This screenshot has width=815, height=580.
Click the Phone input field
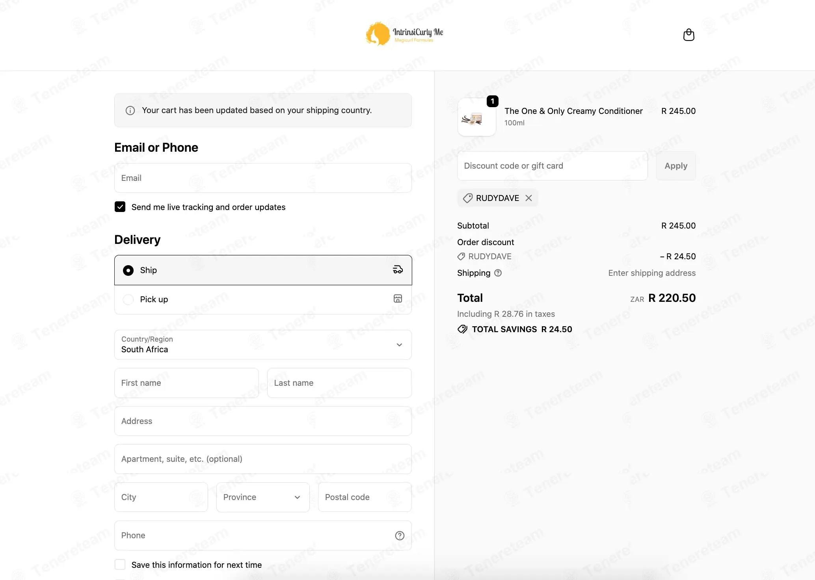263,535
